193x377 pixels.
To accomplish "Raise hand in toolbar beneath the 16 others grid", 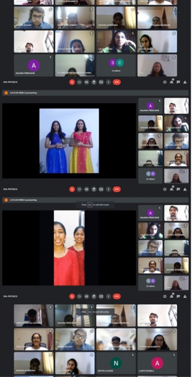I will tap(94, 82).
